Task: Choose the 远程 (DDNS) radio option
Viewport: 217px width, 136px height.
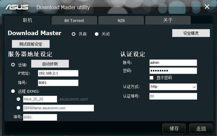Action: coord(13,91)
